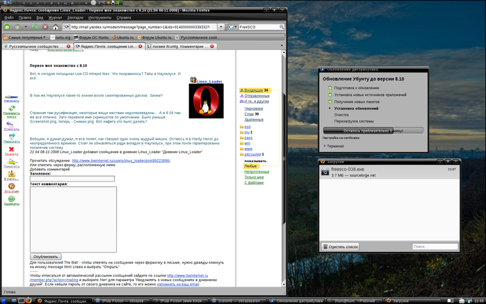Open the Форум ОС Runtu bookmark
Image resolution: width=486 pixels, height=304 pixels.
91,38
